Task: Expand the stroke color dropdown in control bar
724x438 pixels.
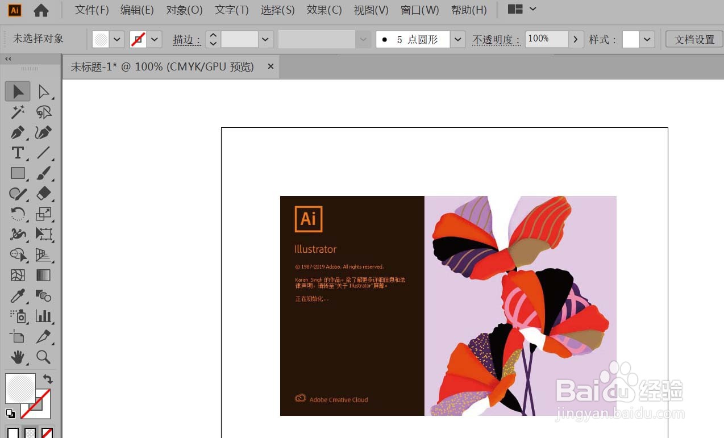Action: 156,39
